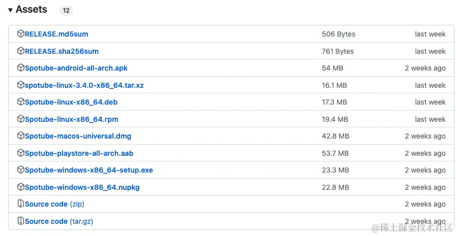Download Spotube-linux-x86_64.rpm package
Image resolution: width=456 pixels, height=236 pixels.
tap(72, 119)
